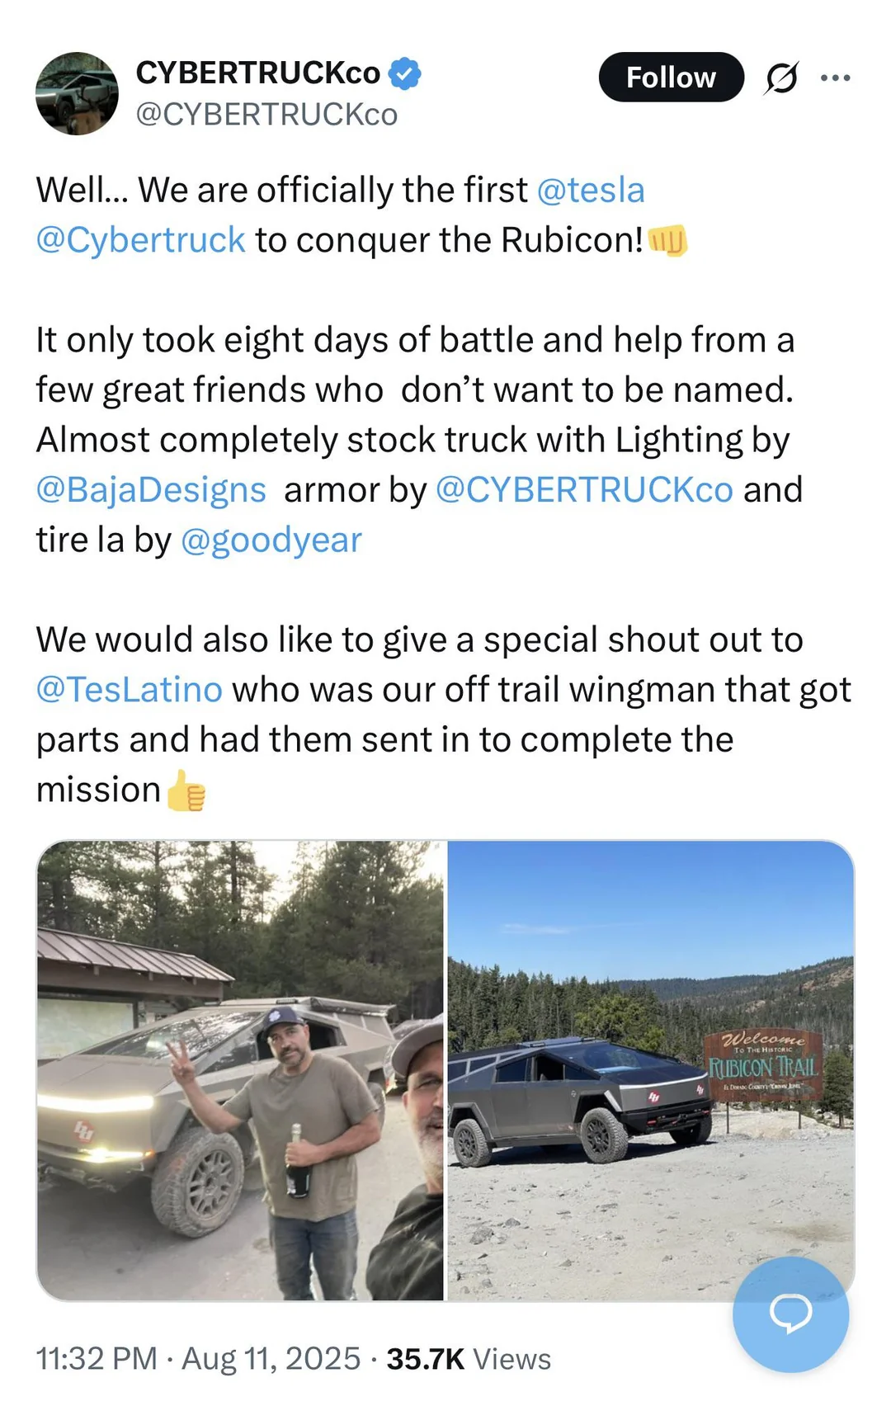Tap the fist bump emoji
Image resolution: width=891 pixels, height=1406 pixels.
click(667, 240)
